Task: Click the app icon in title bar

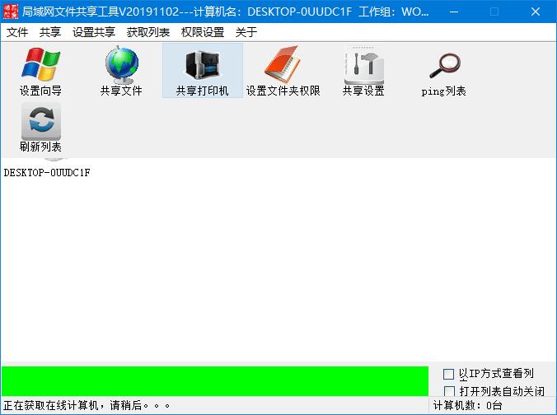Action: tap(11, 12)
